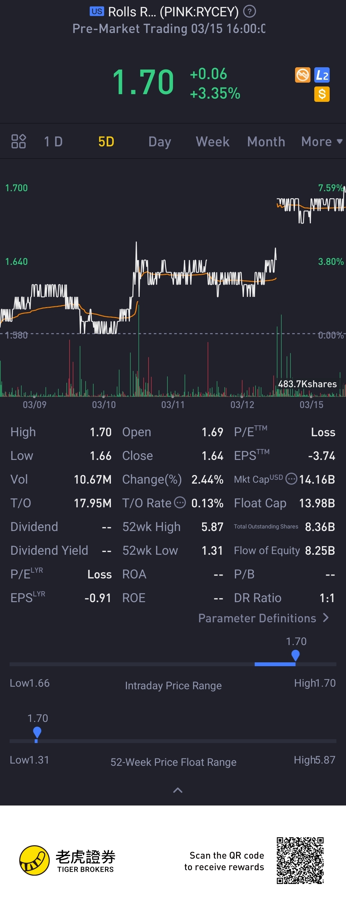The height and width of the screenshot is (916, 346).
Task: Open the More timeframe dropdown
Action: (321, 142)
